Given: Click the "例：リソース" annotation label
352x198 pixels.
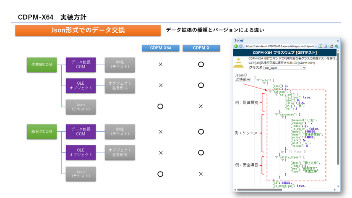Looking at the screenshot, I should click(x=246, y=133).
